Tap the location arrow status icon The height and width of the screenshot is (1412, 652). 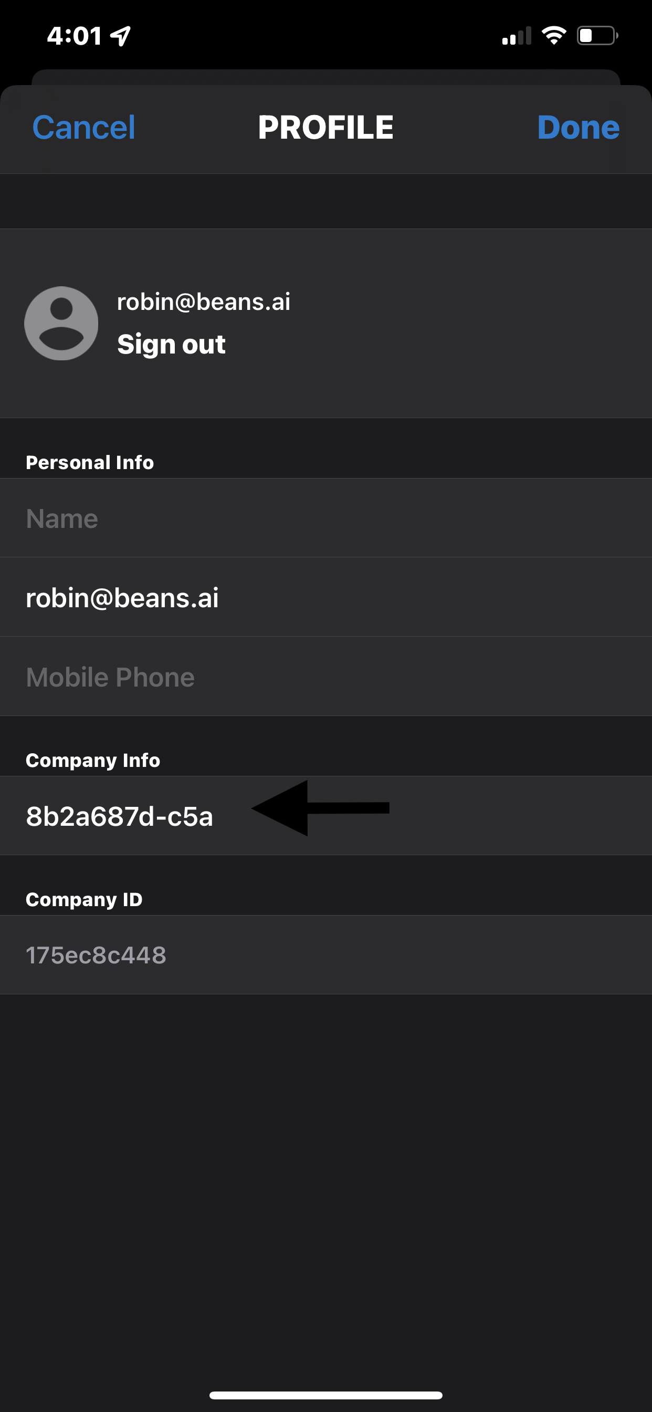tap(121, 36)
